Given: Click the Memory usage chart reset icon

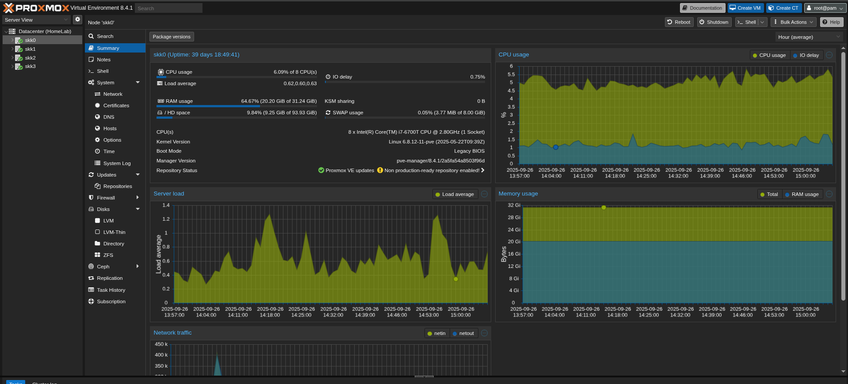Looking at the screenshot, I should (829, 194).
